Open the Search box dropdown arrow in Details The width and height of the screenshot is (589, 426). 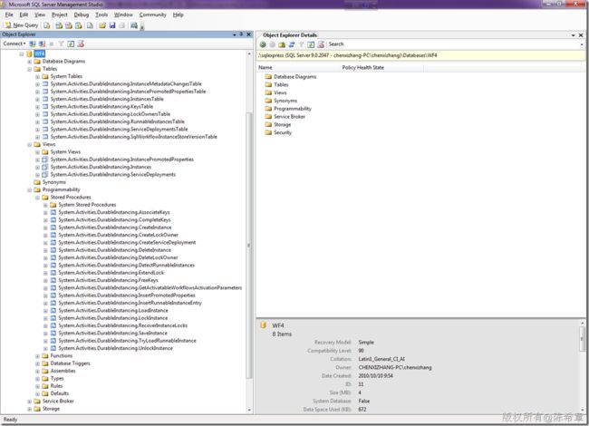click(582, 44)
